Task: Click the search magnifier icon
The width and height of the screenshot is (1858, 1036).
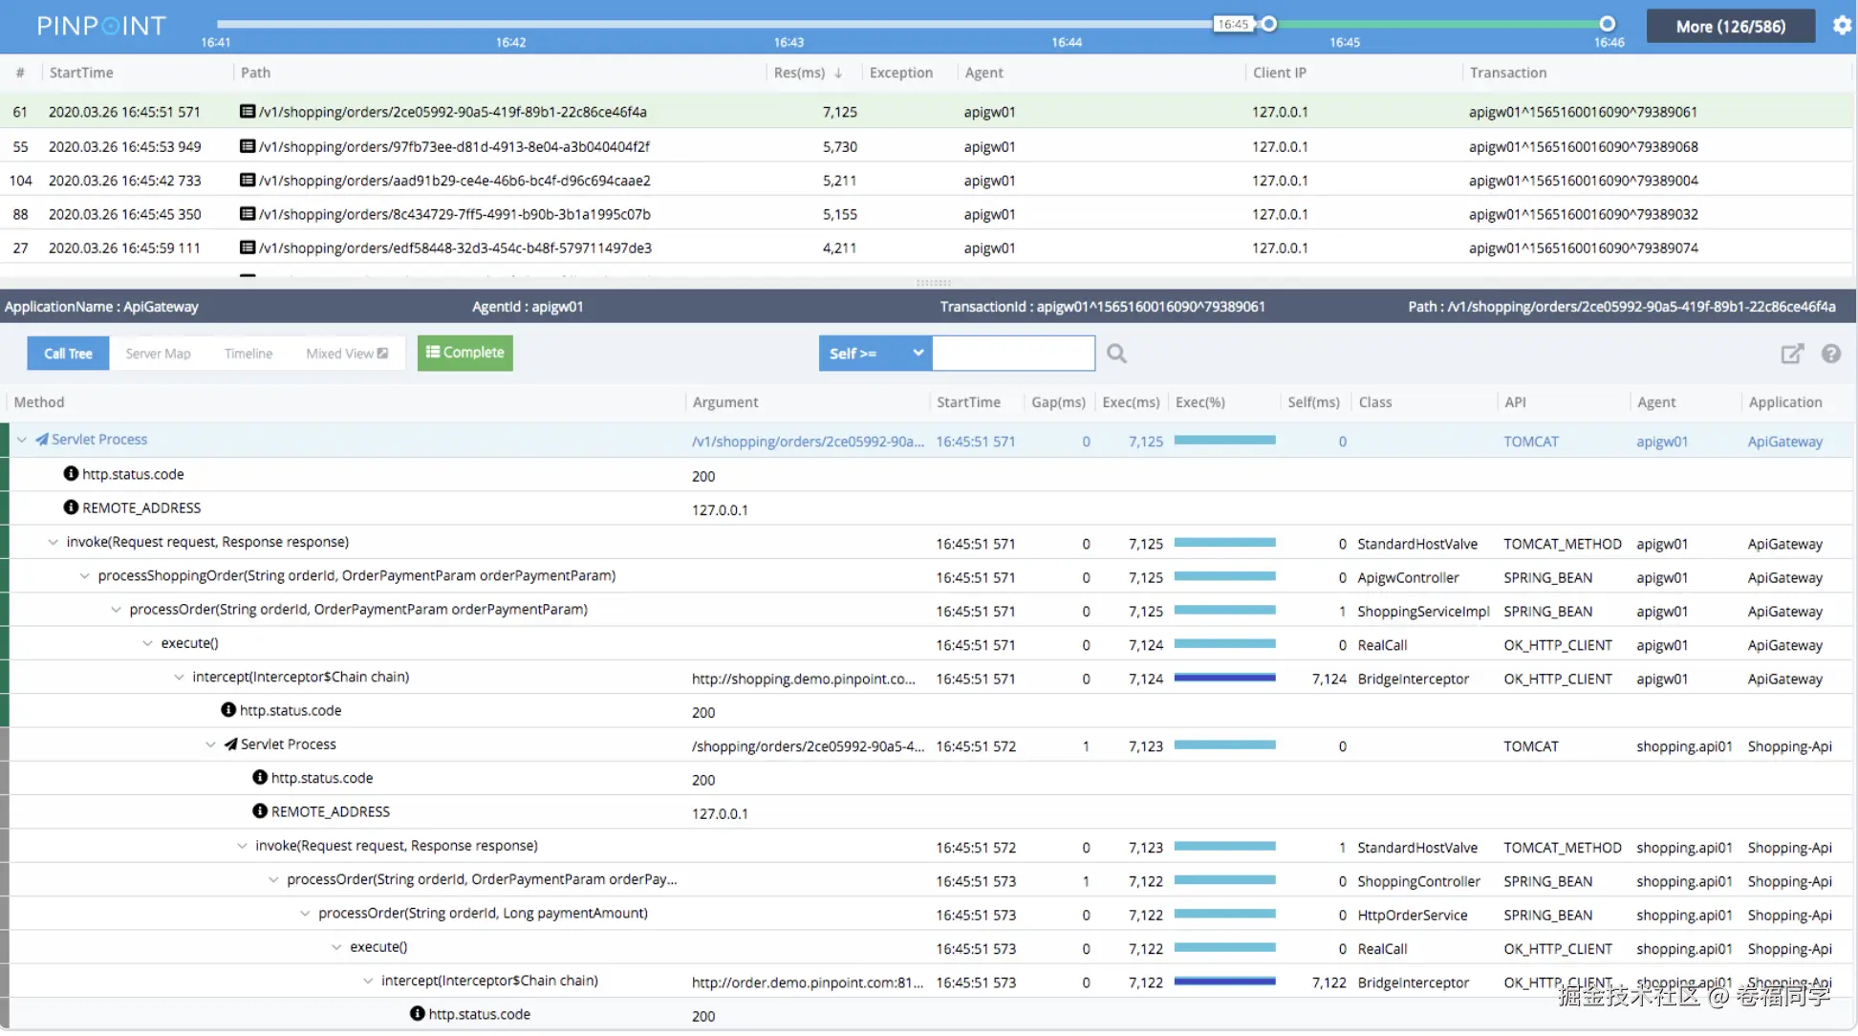Action: (1116, 354)
